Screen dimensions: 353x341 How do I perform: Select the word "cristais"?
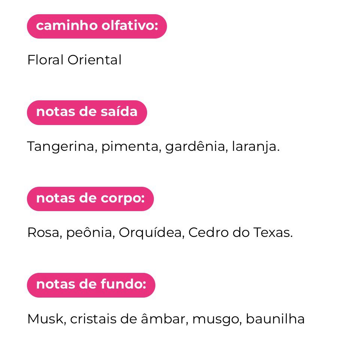93,319
